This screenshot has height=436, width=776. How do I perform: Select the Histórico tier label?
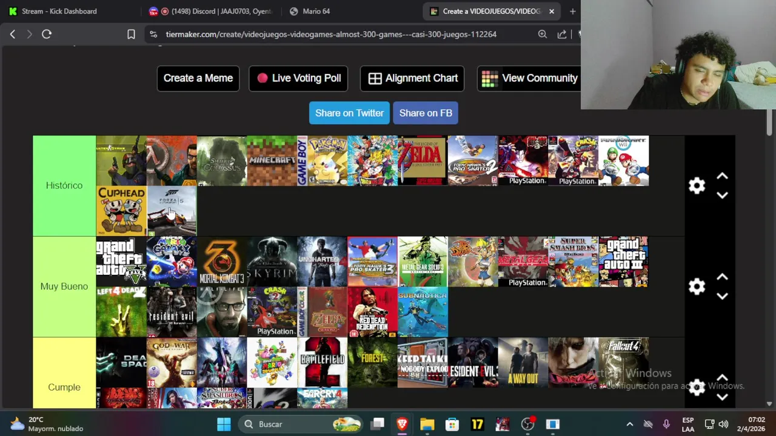click(x=64, y=185)
